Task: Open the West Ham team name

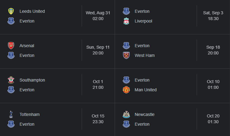Action: [145, 55]
